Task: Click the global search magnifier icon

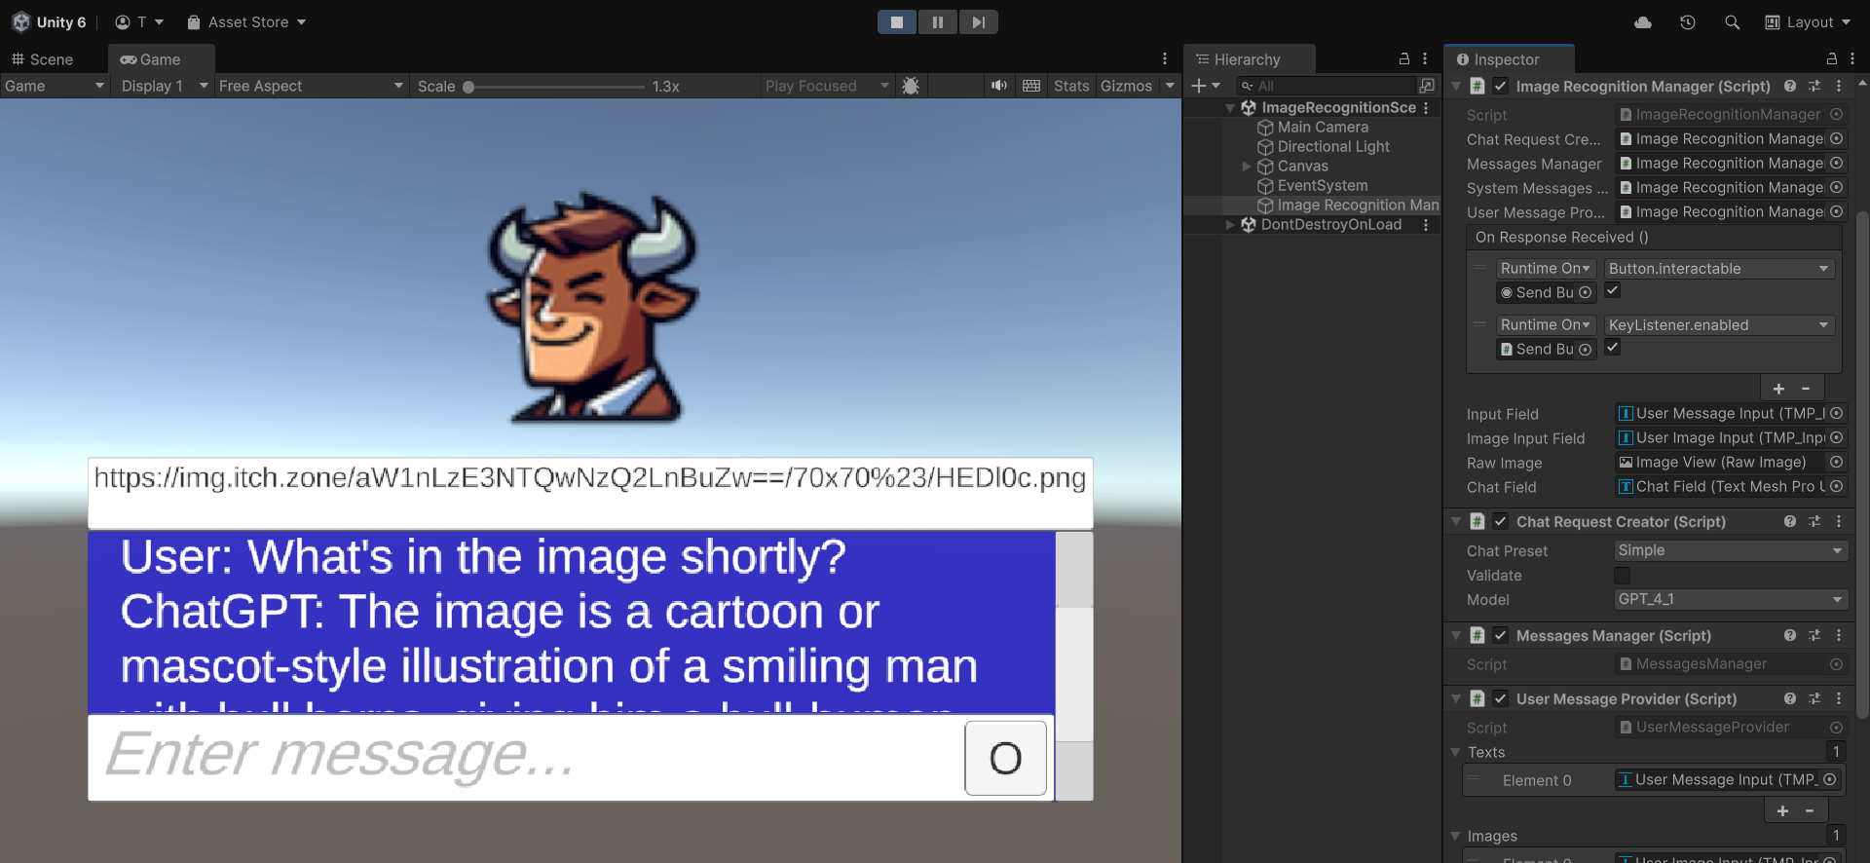Action: coord(1732,22)
